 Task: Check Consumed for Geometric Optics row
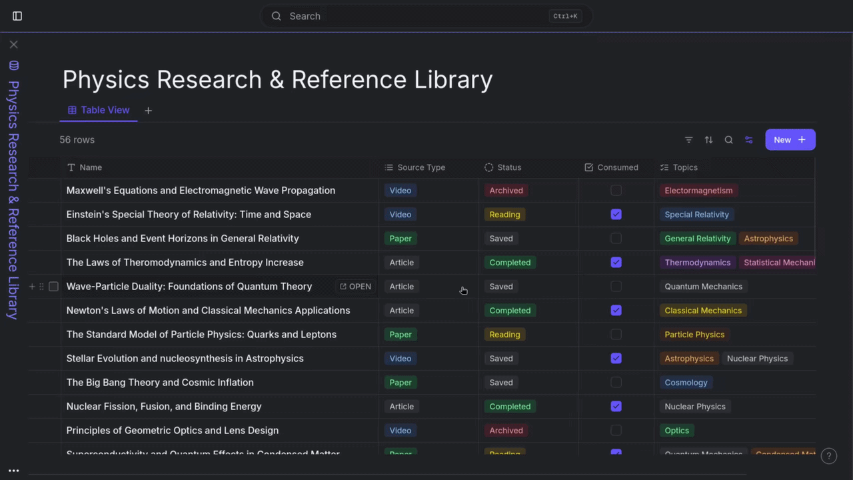pos(616,431)
